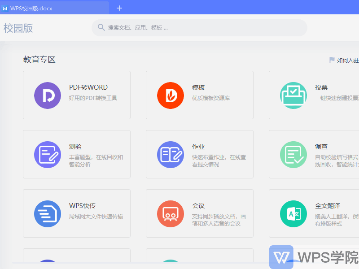359x269 pixels.
Task: Click the 投票 card title
Action: [321, 87]
